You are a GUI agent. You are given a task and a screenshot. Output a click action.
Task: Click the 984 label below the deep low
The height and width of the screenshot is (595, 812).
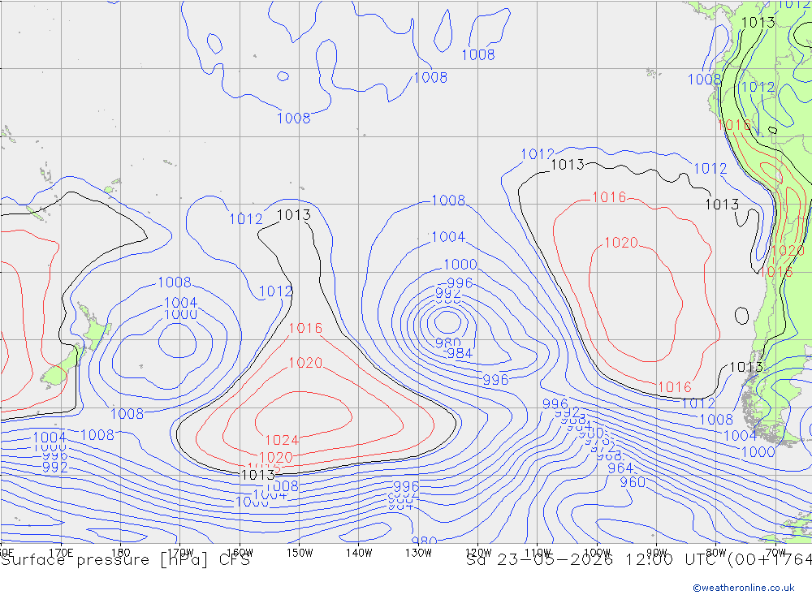tap(460, 354)
